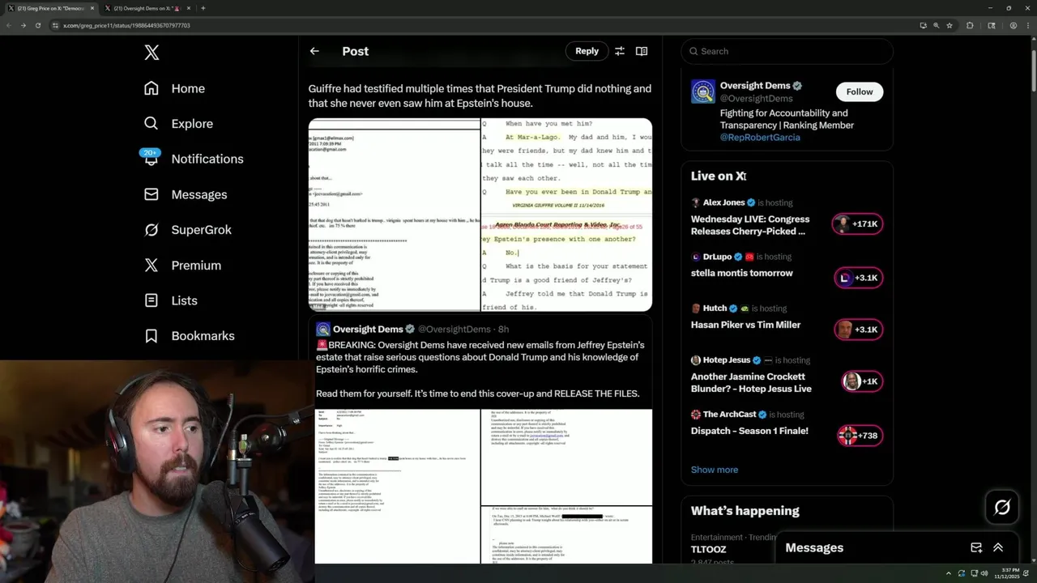Click 'Dispatch - Season 1 Finale!' title

coord(749,431)
